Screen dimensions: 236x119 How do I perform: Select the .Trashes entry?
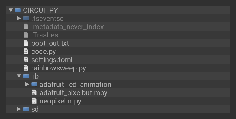point(45,35)
